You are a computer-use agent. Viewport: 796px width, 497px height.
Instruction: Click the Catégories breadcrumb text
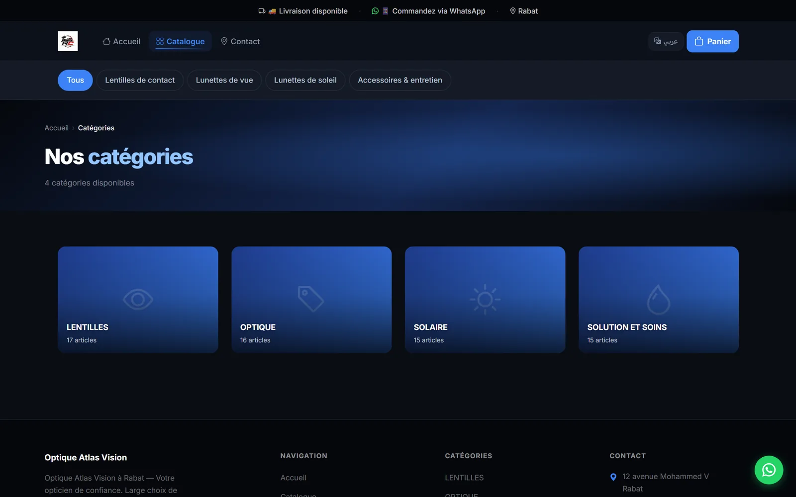tap(96, 128)
